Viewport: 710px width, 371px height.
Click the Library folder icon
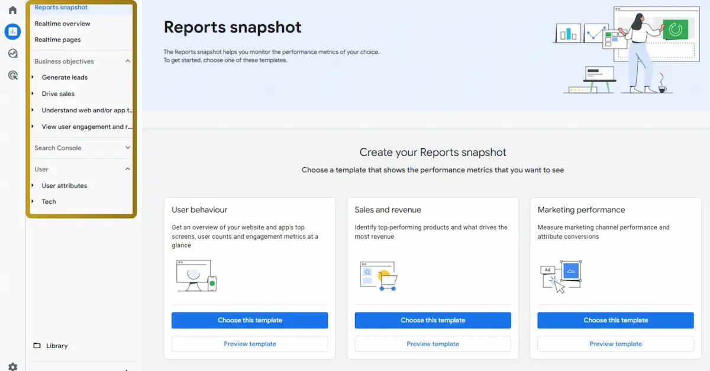coord(37,346)
